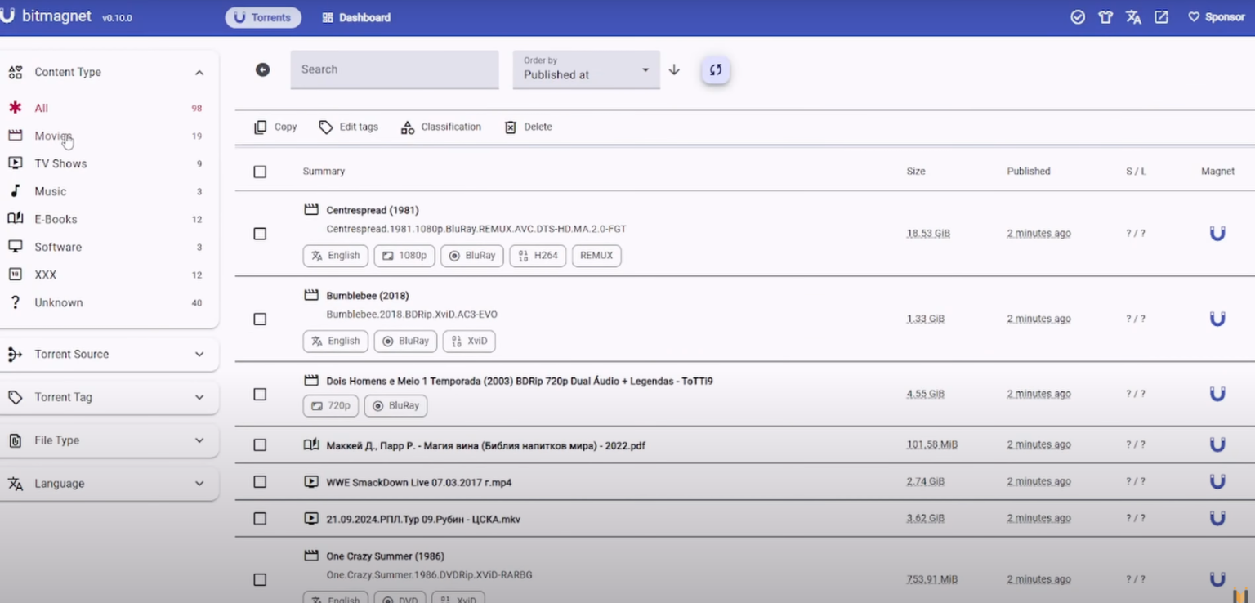This screenshot has width=1255, height=603.
Task: Click the refresh torrents icon
Action: [715, 69]
